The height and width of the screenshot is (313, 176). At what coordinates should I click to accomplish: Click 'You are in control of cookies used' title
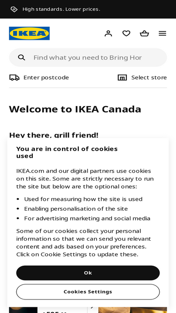67,153
